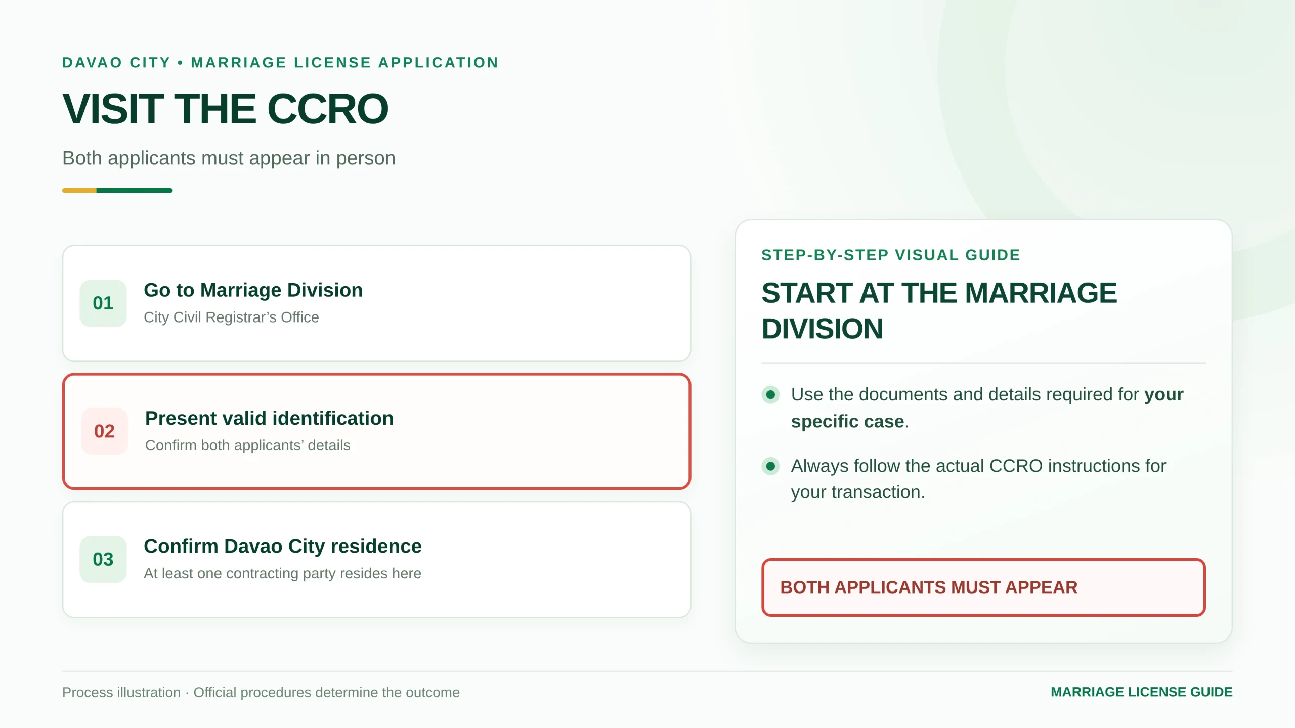Viewport: 1295px width, 728px height.
Task: Click the 'VISIT THE CCRO' title
Action: point(226,109)
